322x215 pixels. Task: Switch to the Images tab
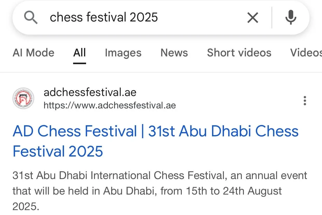coord(123,53)
